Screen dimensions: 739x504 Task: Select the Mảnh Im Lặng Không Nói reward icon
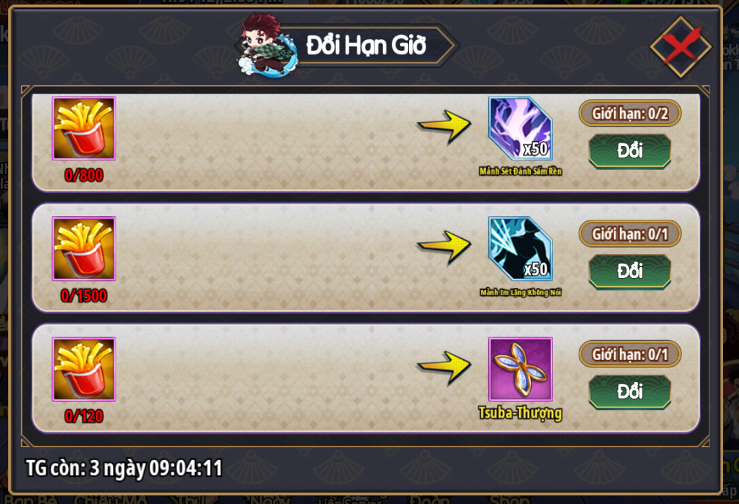[520, 249]
